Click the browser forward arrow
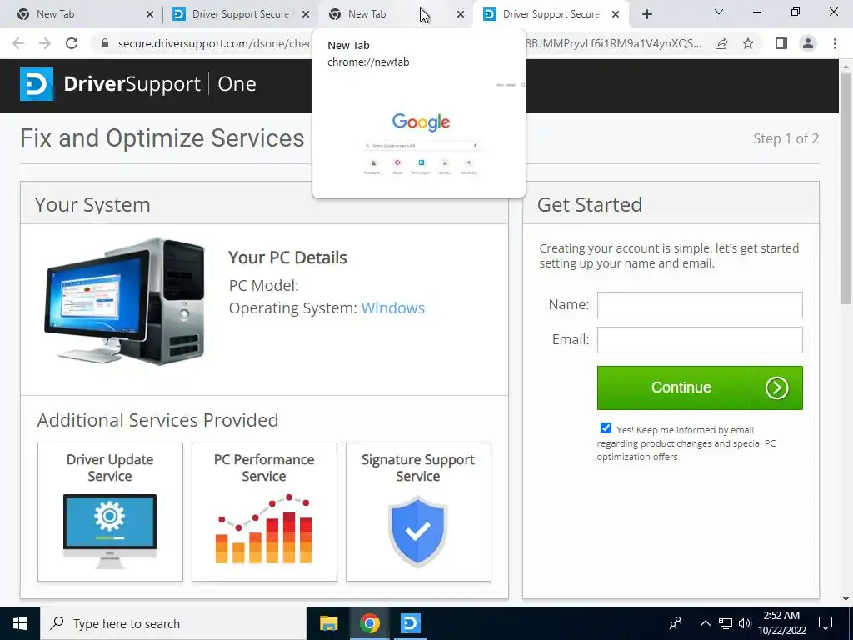This screenshot has height=640, width=853. (x=45, y=43)
